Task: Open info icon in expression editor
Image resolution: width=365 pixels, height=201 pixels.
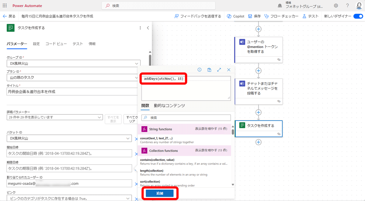Action: click(200, 70)
